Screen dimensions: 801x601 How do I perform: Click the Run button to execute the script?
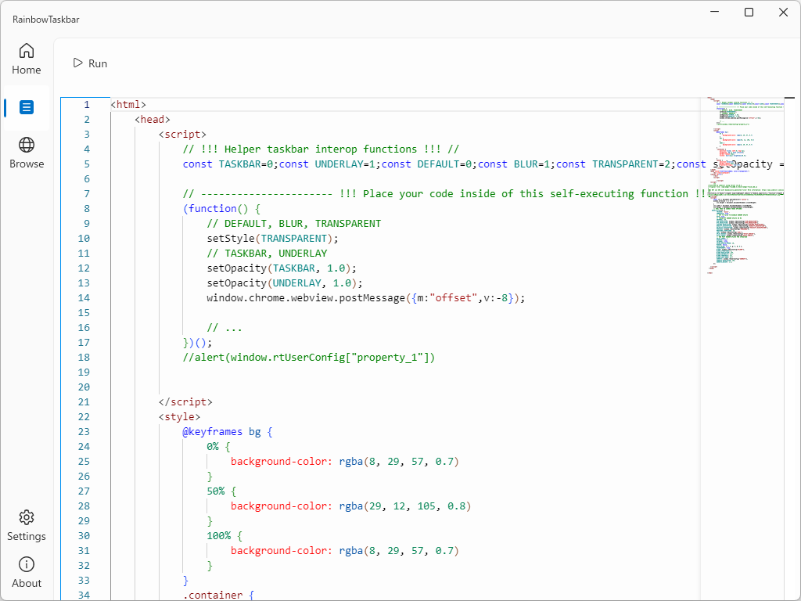(x=89, y=63)
